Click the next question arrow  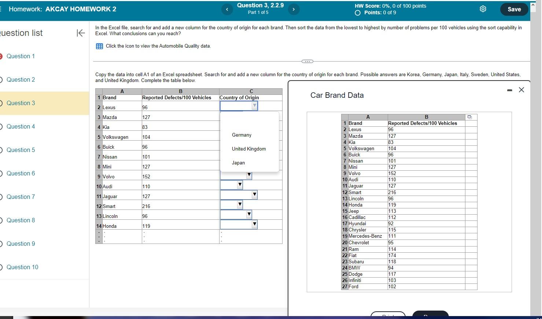[294, 9]
